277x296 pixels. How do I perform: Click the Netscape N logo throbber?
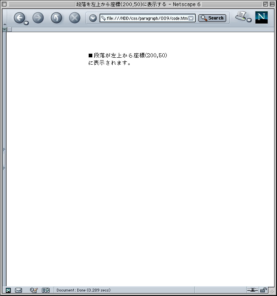(x=261, y=17)
